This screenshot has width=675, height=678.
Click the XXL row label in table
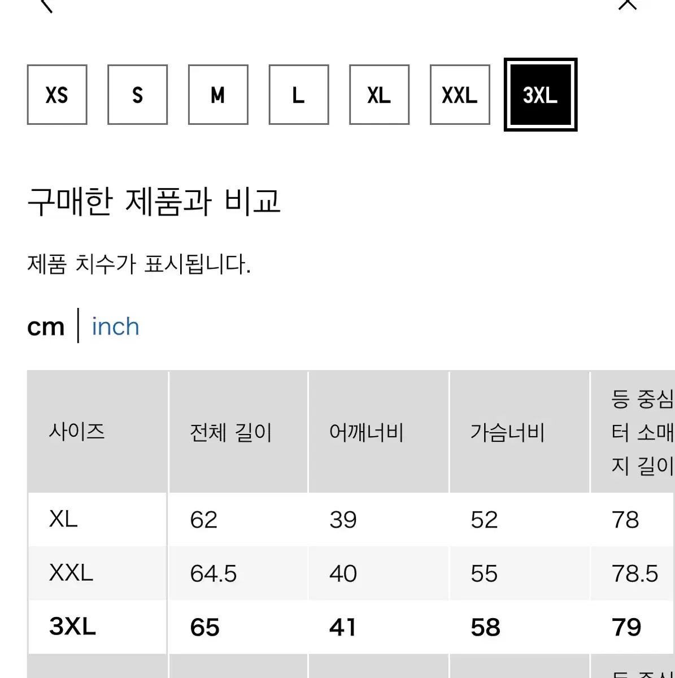click(71, 573)
